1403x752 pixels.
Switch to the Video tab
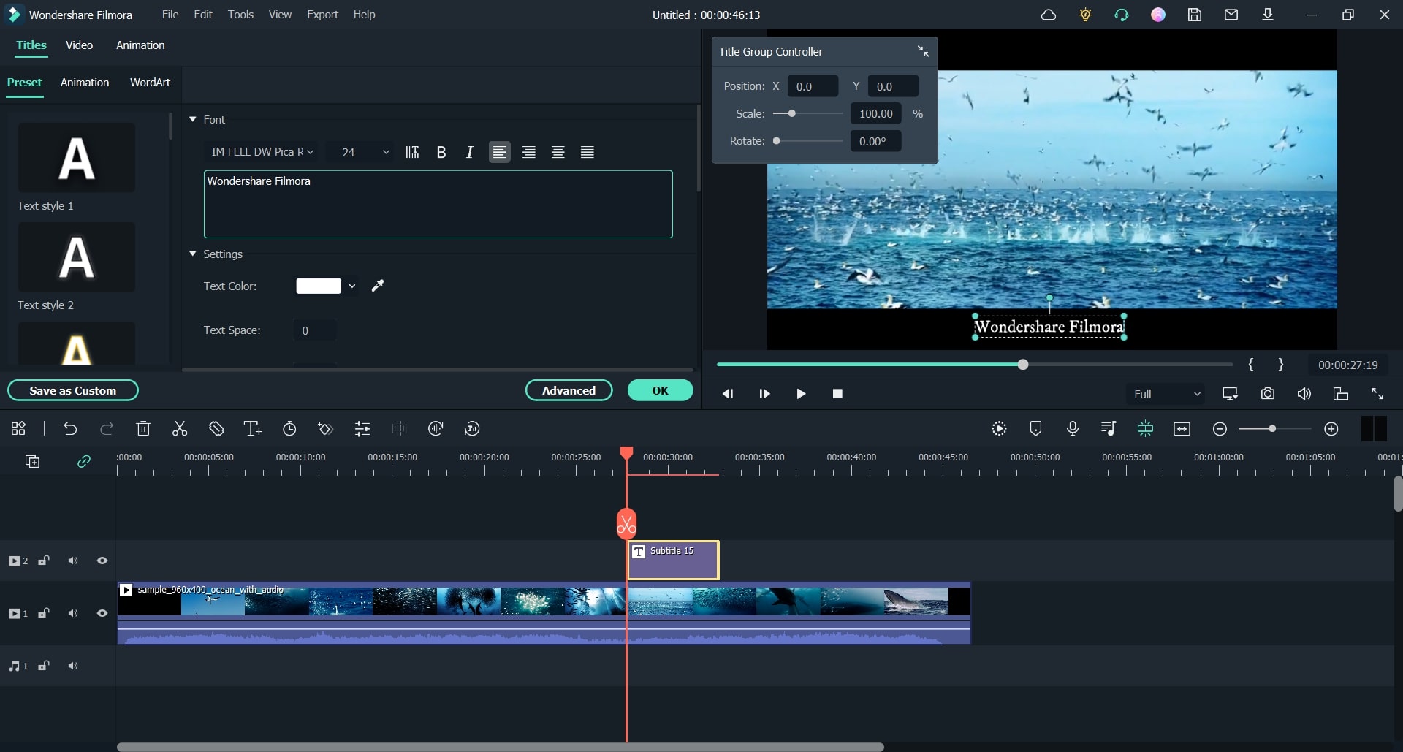click(x=79, y=45)
